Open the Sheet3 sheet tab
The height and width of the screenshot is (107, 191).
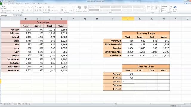point(24,104)
